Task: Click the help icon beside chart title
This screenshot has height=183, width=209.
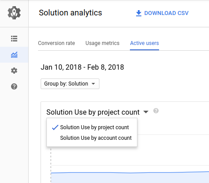Action: point(156,111)
